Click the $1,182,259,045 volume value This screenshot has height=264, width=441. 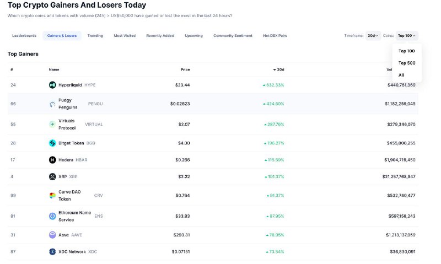400,104
